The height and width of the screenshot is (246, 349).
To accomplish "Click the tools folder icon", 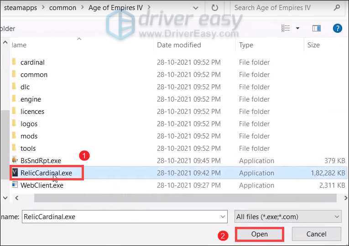I will [14, 148].
